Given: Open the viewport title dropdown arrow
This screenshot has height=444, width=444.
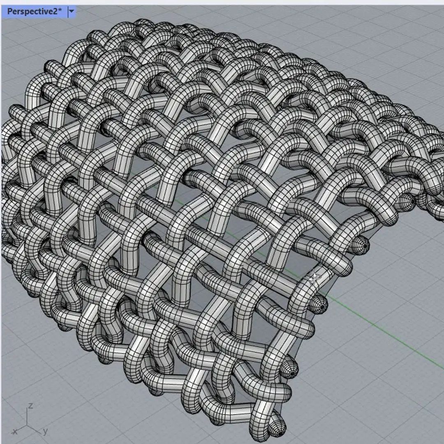Looking at the screenshot, I should (x=72, y=12).
